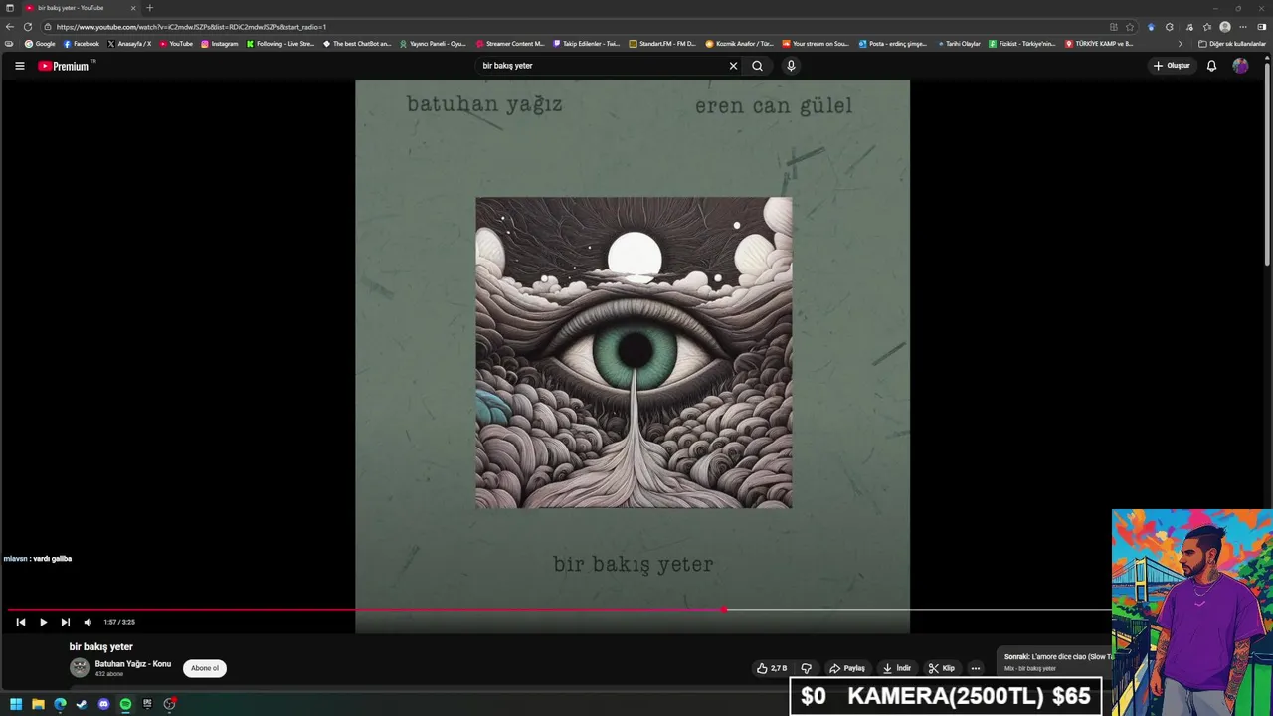Open 'Yayıncı Paneli' bookmark
The height and width of the screenshot is (716, 1273).
pyautogui.click(x=433, y=44)
